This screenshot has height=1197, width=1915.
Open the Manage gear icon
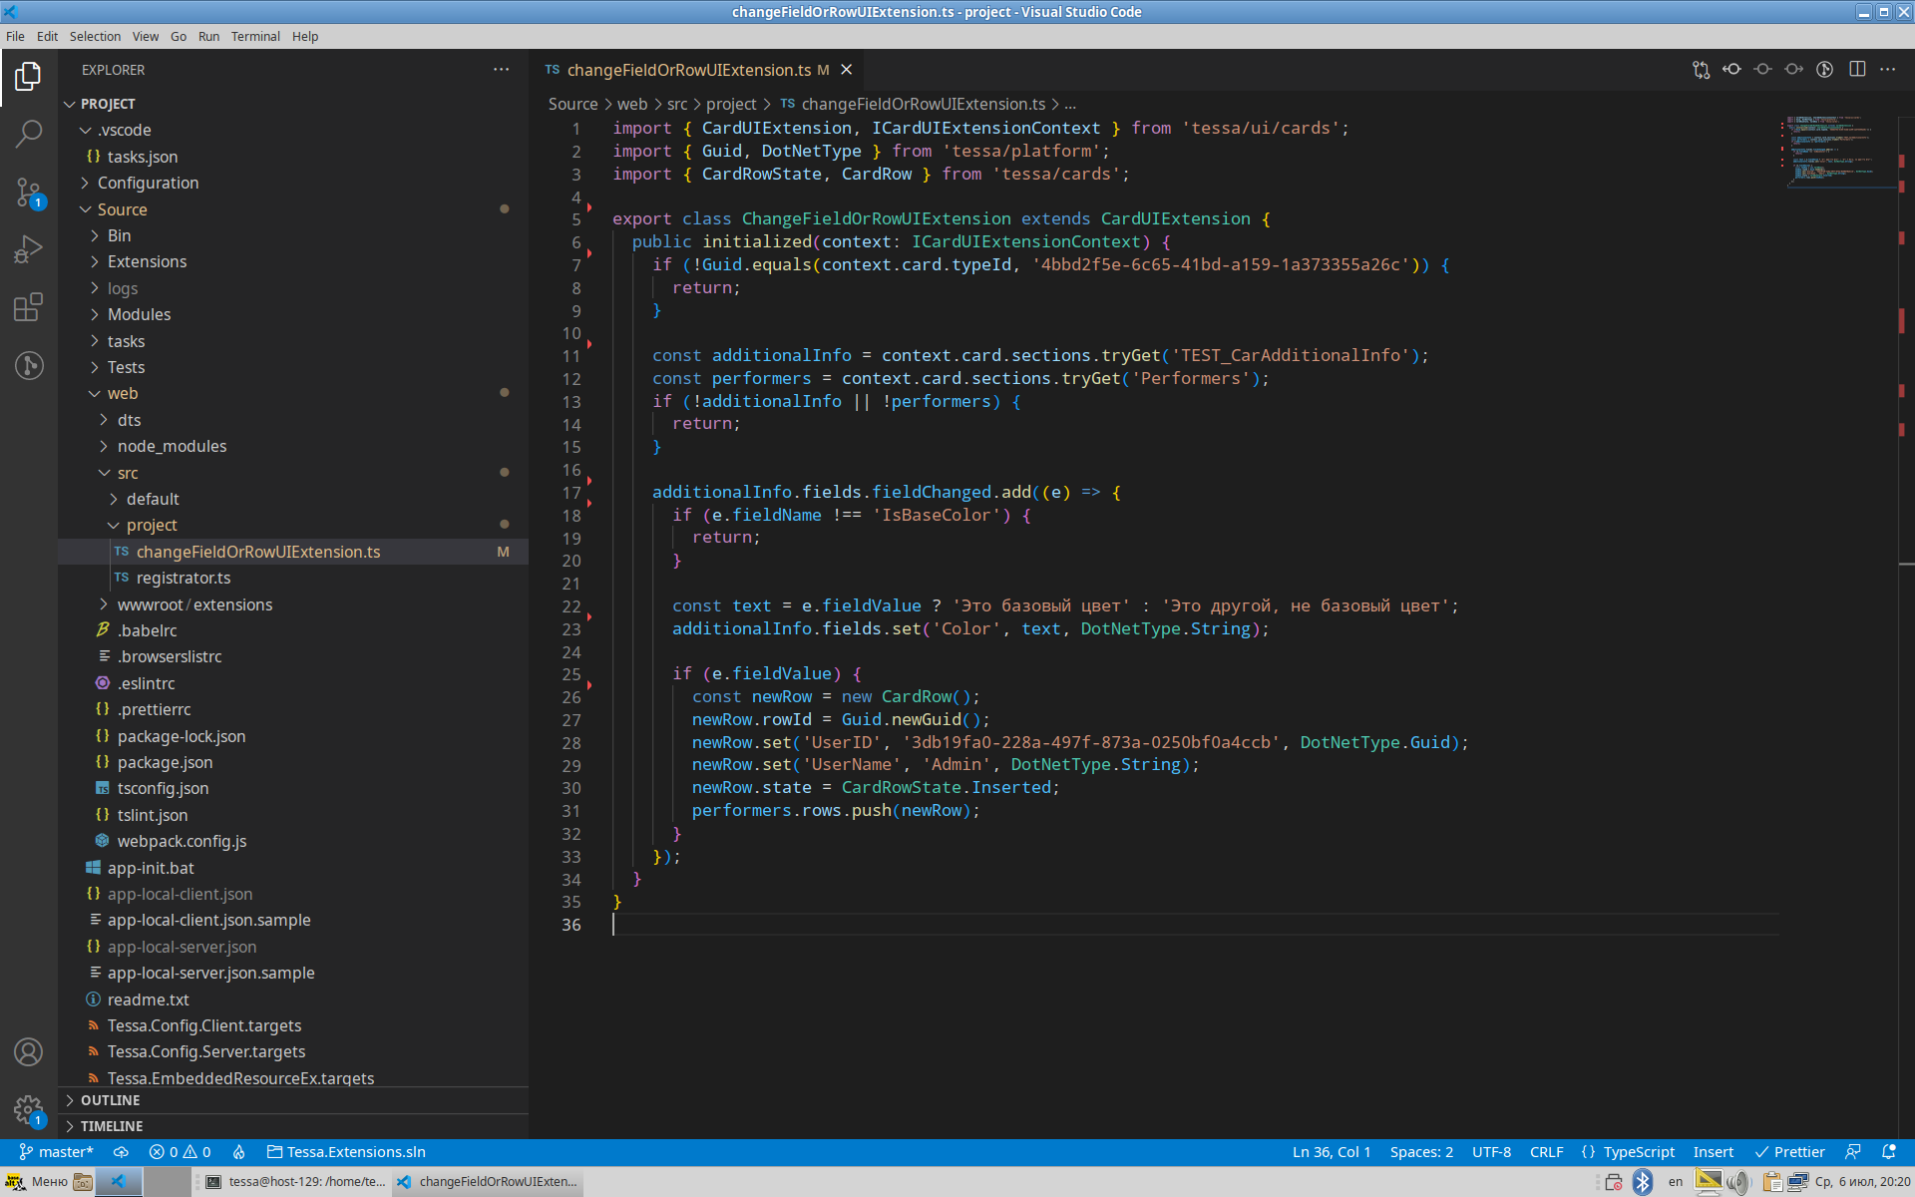coord(29,1109)
